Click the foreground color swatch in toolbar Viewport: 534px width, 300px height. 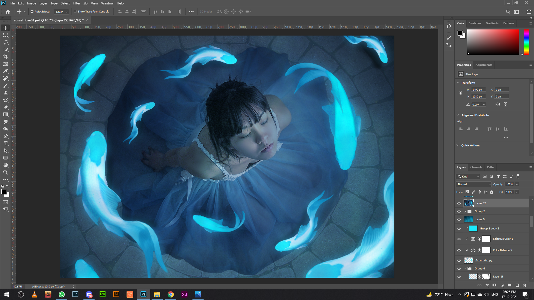click(x=4, y=192)
